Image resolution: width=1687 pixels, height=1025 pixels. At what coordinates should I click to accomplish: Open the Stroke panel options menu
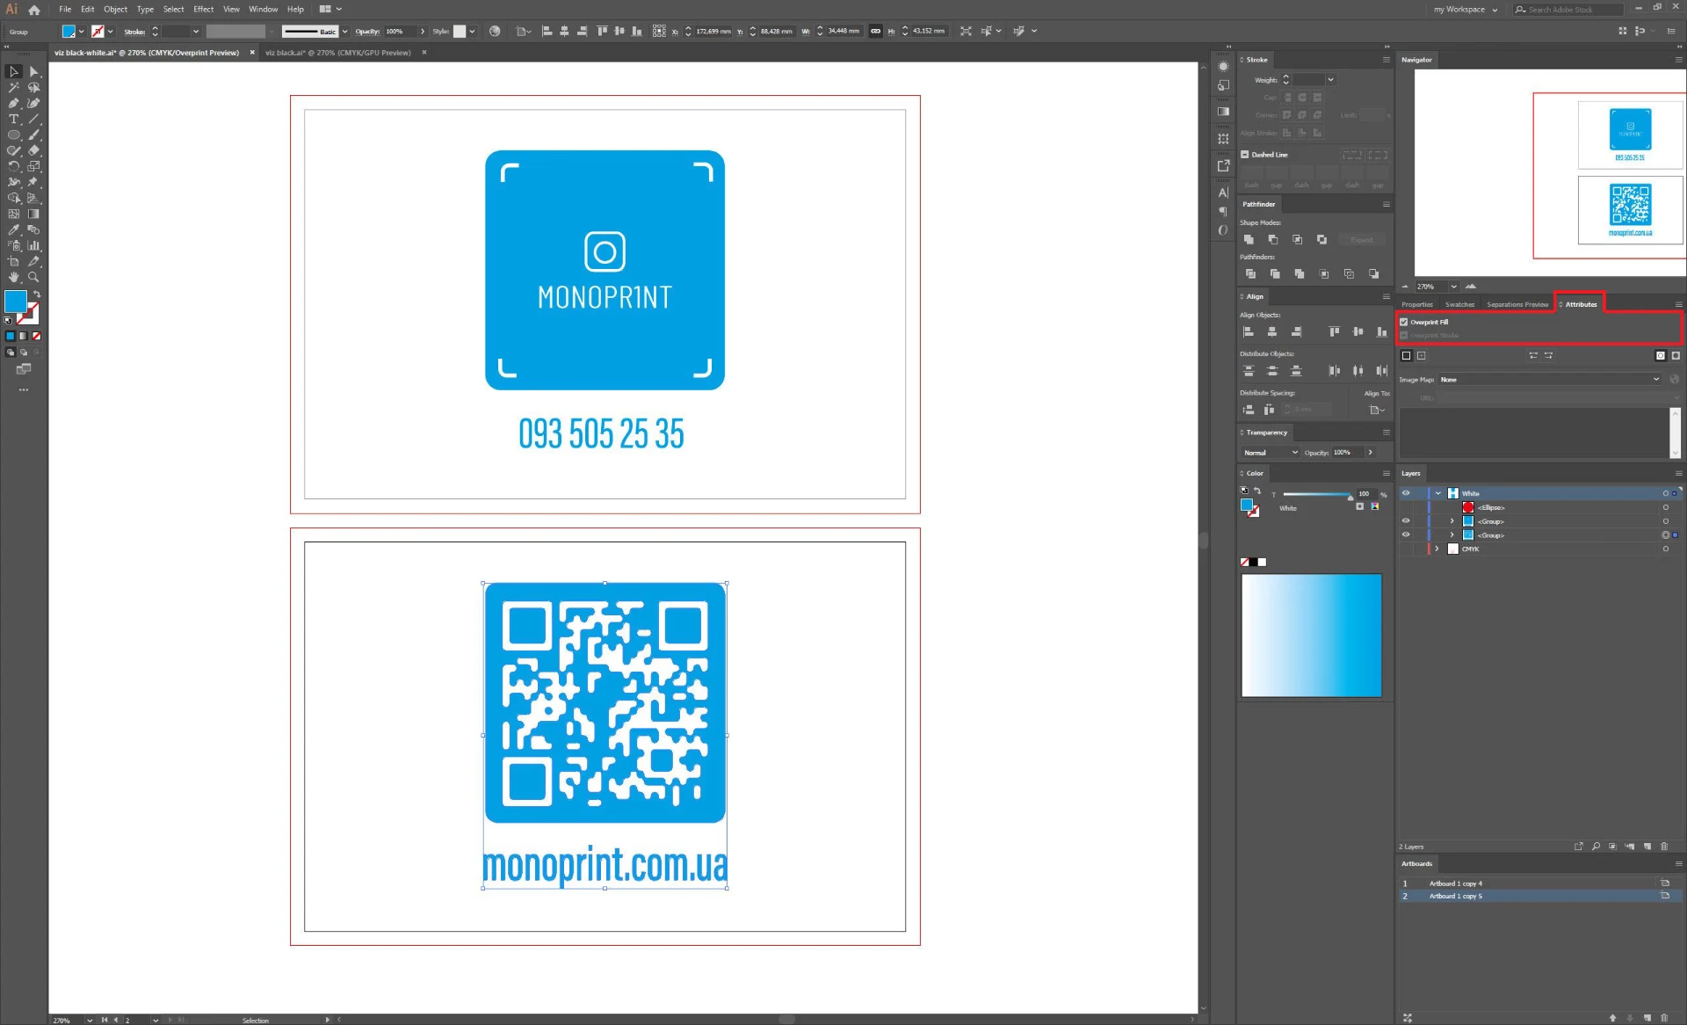1387,60
